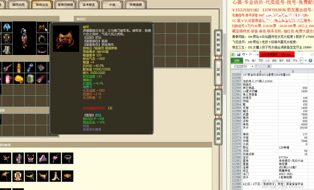Image resolution: width=314 pixels, height=190 pixels.
Task: Switch to the 小孩 tab
Action: [x=112, y=4]
